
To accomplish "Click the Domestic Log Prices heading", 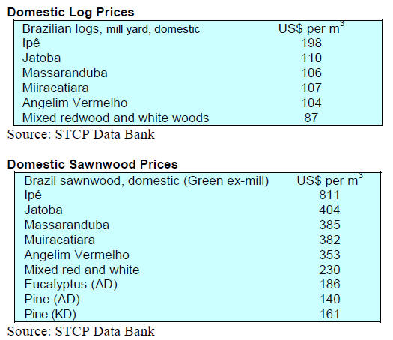I will coord(70,13).
